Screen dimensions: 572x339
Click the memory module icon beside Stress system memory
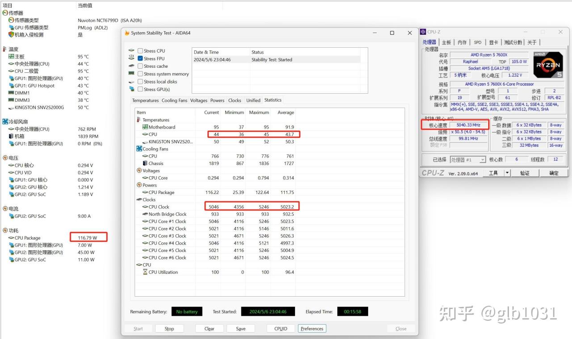click(x=131, y=74)
